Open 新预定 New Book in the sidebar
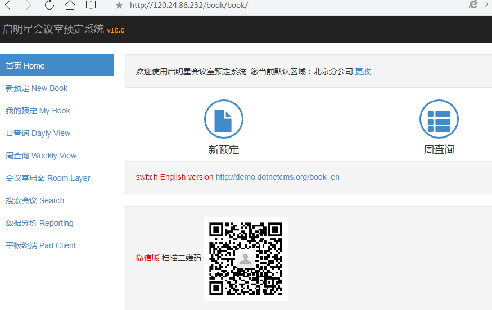The width and height of the screenshot is (492, 310). click(x=37, y=88)
